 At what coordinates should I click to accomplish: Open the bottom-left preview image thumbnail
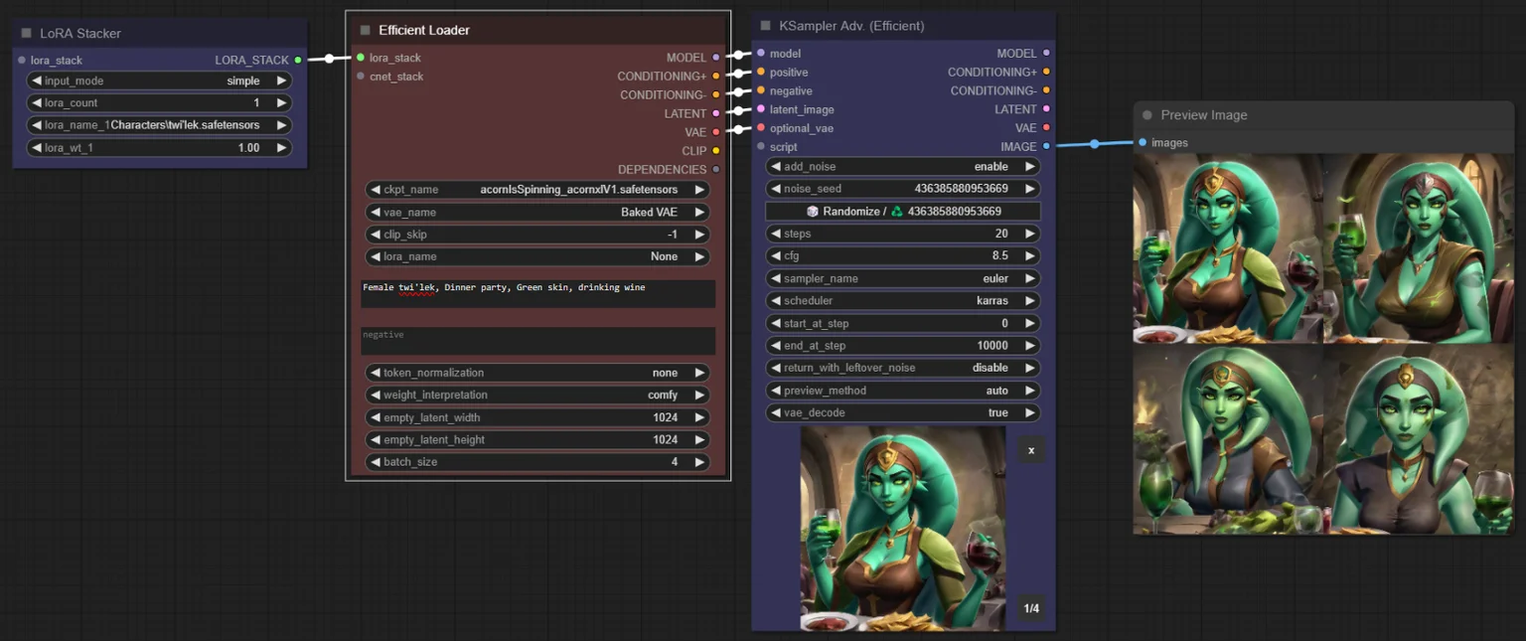point(1229,438)
